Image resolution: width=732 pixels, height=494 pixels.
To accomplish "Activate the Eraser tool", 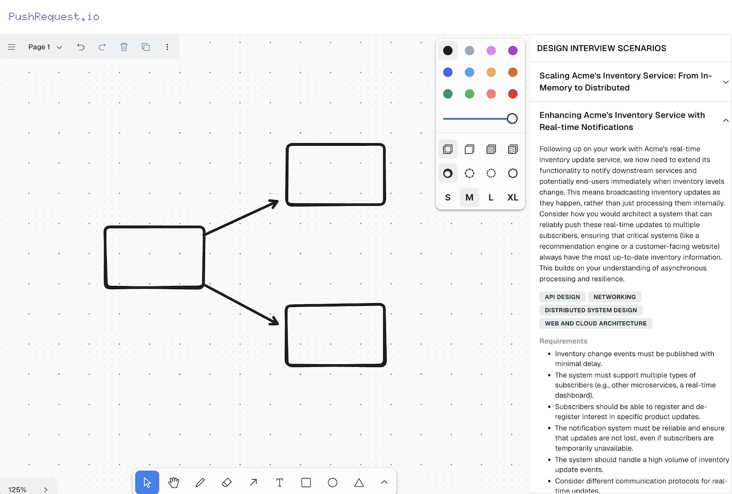I will click(226, 483).
